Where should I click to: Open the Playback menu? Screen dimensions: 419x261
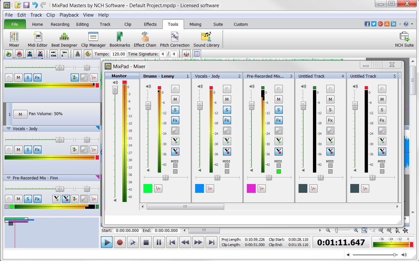click(x=69, y=15)
